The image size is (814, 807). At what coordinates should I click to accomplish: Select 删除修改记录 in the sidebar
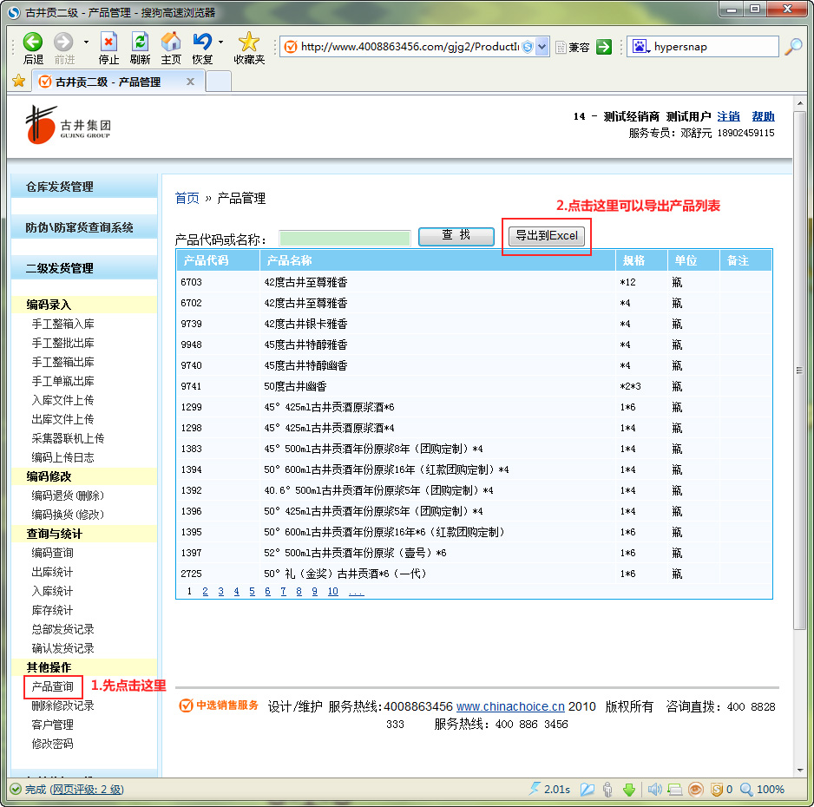(62, 705)
